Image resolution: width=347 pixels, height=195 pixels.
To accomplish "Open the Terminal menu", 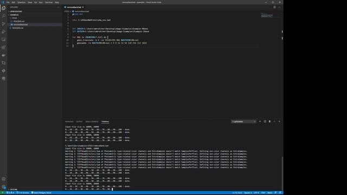I will click(49, 2).
